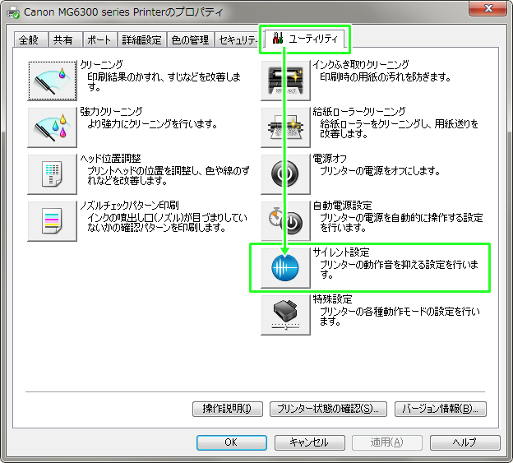
Task: Click the 給紙ローラークリーニング heading text
Action: click(359, 112)
